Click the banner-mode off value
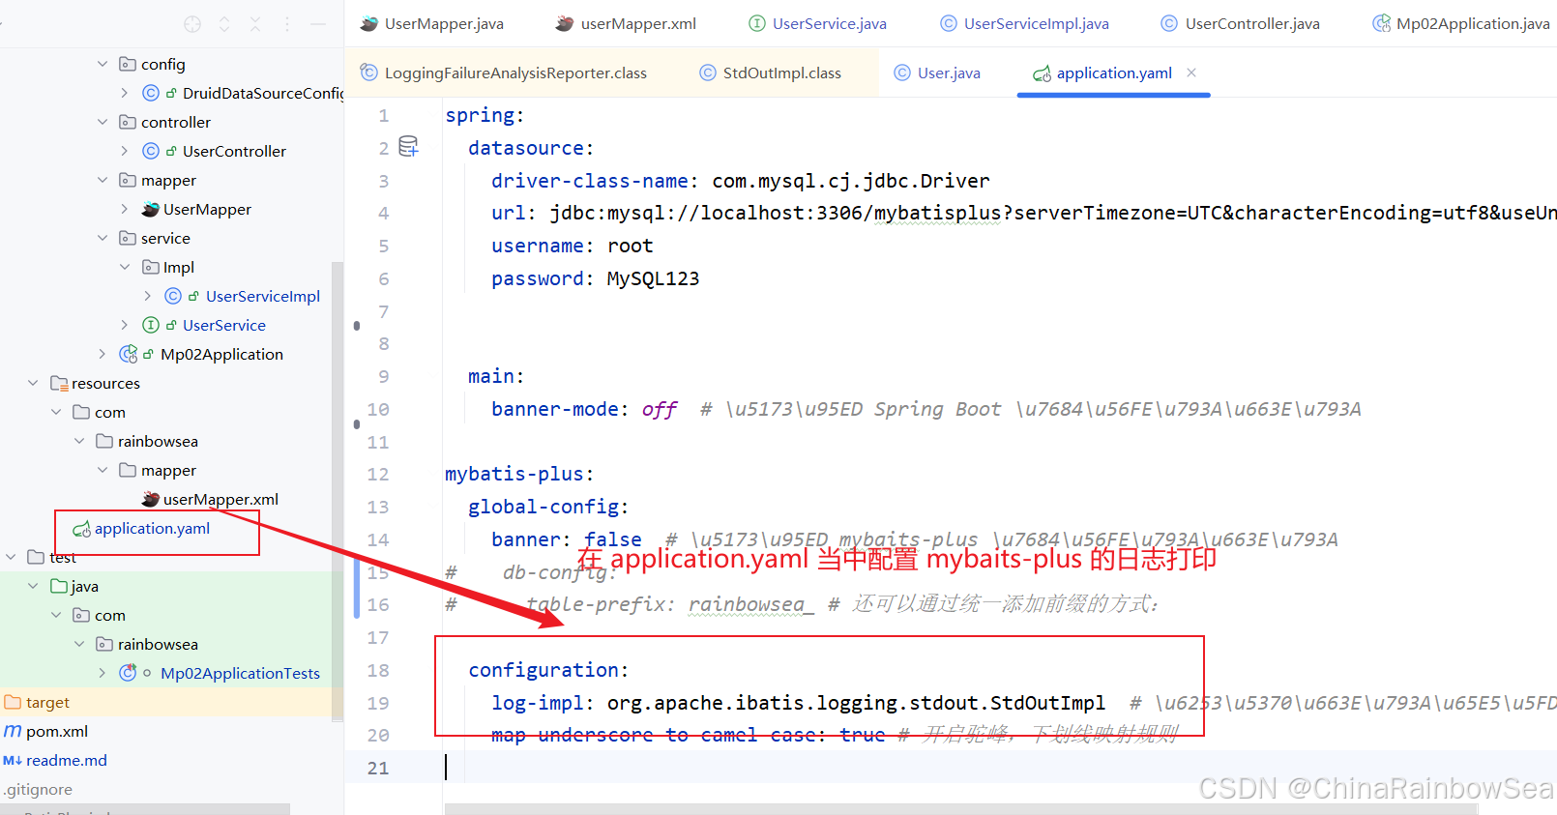The height and width of the screenshot is (815, 1557). tap(660, 409)
